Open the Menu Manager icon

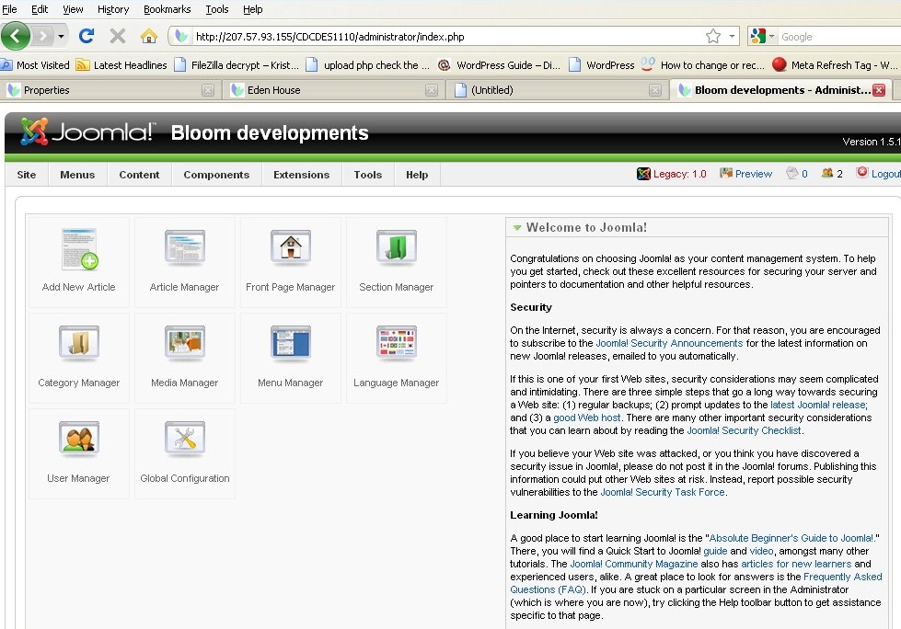coord(291,343)
